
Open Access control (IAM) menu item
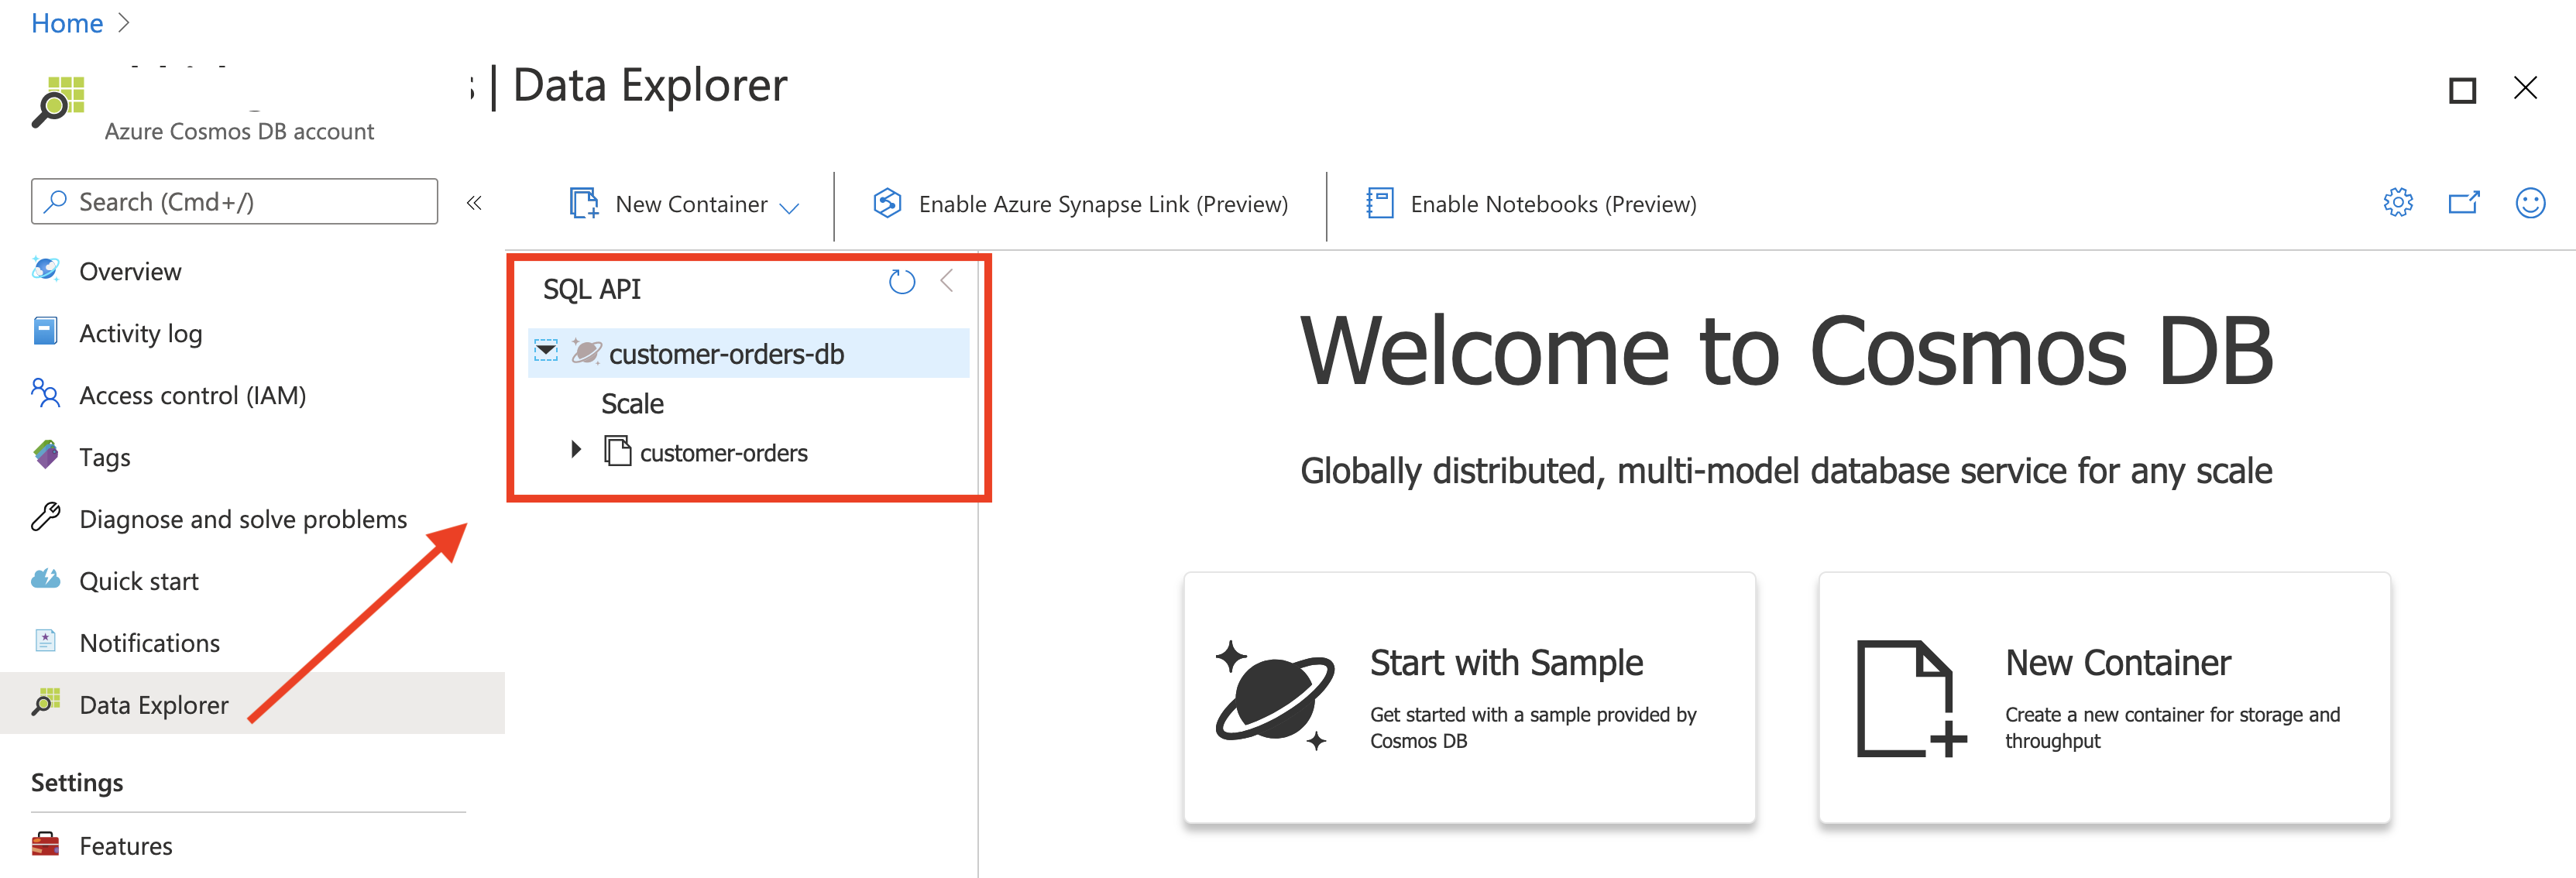click(x=192, y=395)
